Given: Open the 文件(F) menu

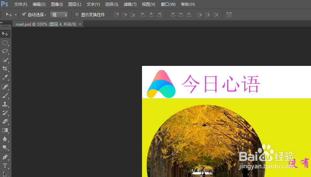Looking at the screenshot, I should [x=21, y=4].
